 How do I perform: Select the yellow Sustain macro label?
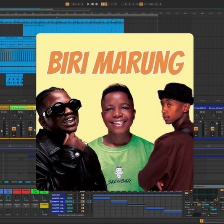pos(44,205)
